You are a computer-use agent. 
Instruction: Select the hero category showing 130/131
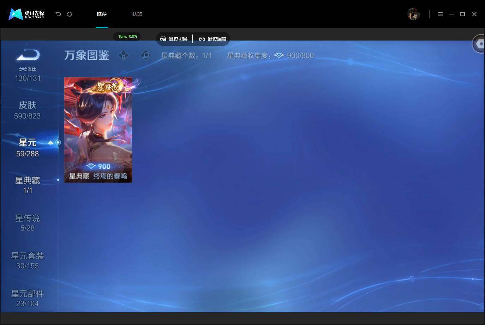[28, 74]
